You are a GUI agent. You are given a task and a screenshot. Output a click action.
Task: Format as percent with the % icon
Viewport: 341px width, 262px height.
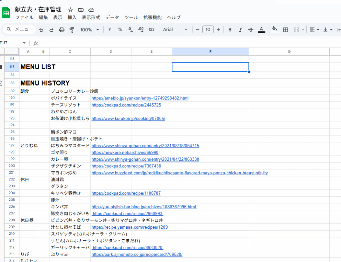[120, 29]
